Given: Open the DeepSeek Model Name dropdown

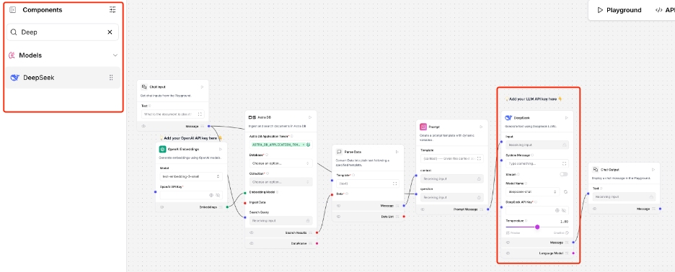Looking at the screenshot, I should (x=532, y=191).
